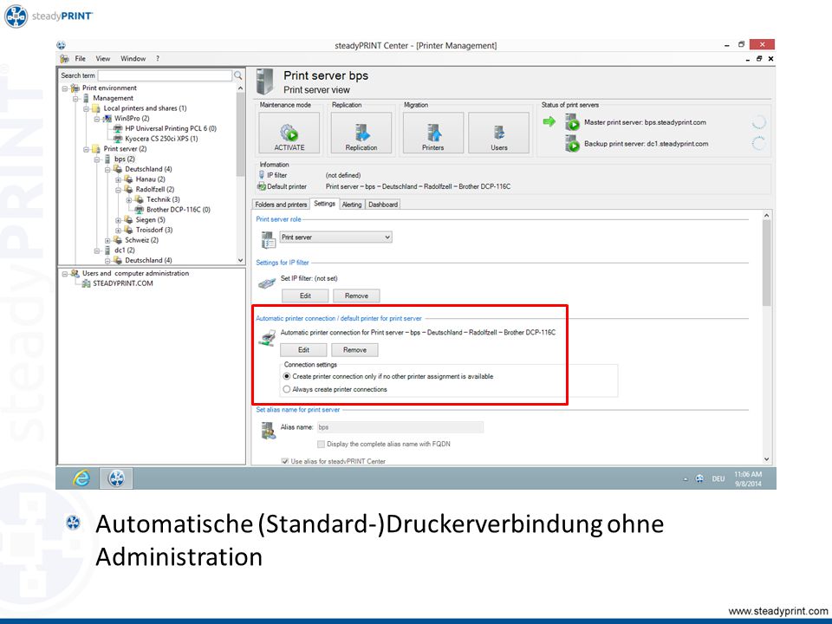Select 'Create printer connection only if no other' option
Screen dimensions: 832x624
[x=287, y=376]
